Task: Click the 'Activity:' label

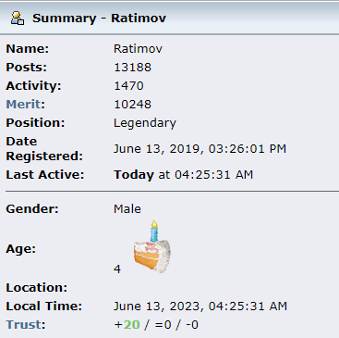Action: 33,86
